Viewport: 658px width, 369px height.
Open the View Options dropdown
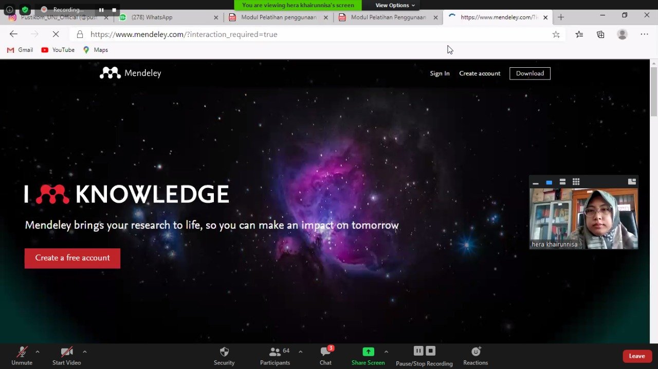click(395, 5)
